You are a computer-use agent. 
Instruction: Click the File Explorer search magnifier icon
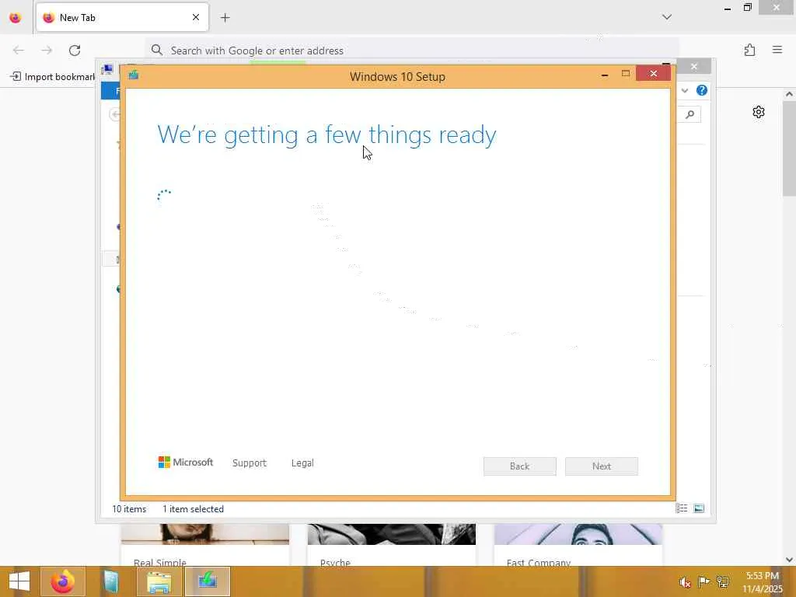pos(690,115)
